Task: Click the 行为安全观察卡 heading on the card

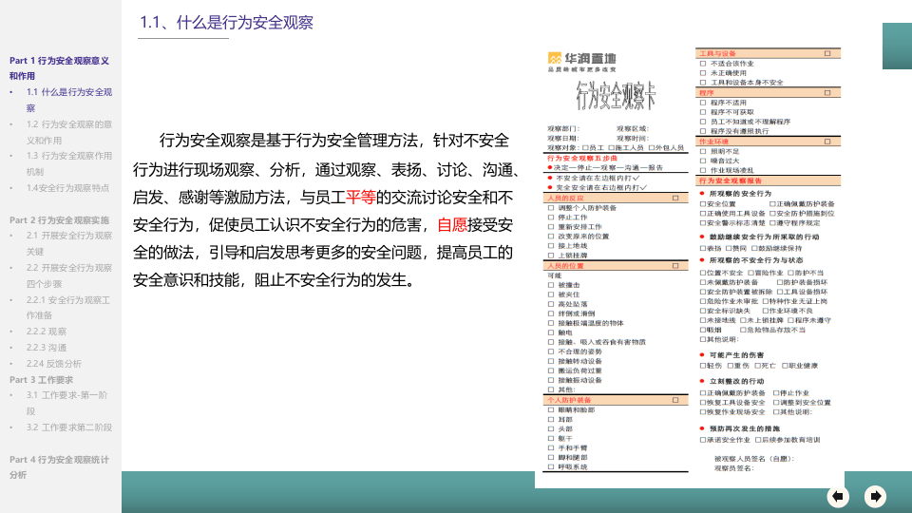Action: 616,96
